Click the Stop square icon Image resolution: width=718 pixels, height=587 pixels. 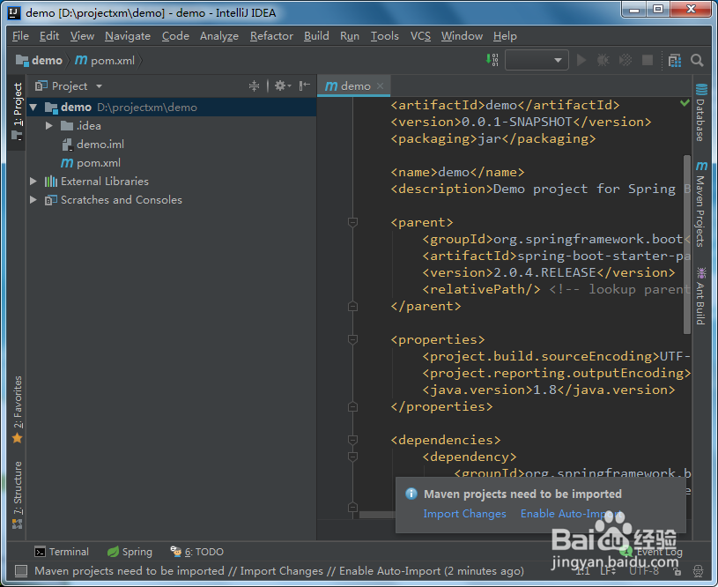tap(647, 60)
